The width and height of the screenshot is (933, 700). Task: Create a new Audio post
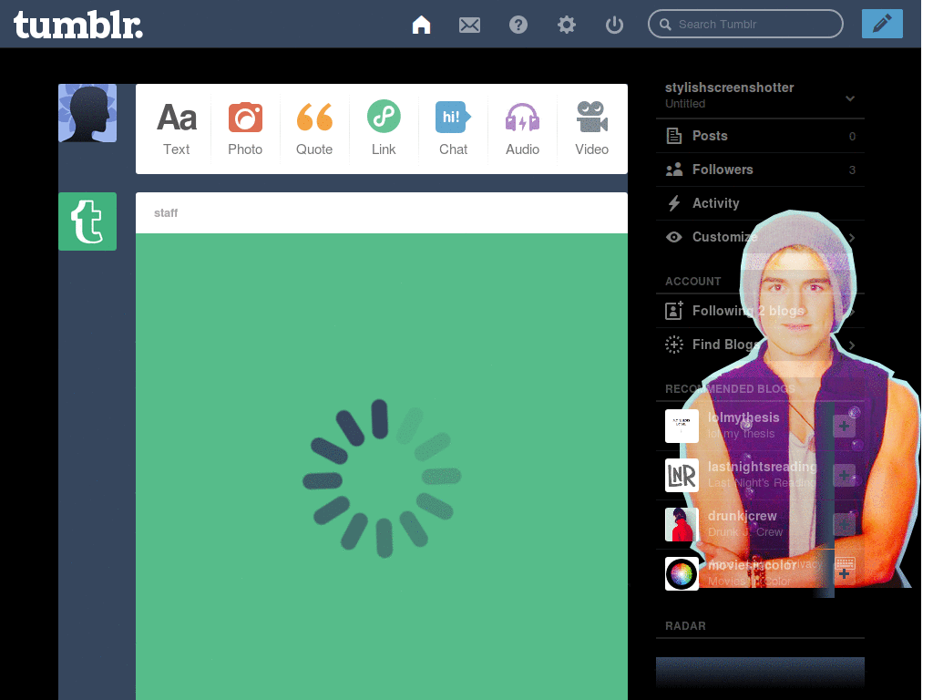[x=522, y=129]
